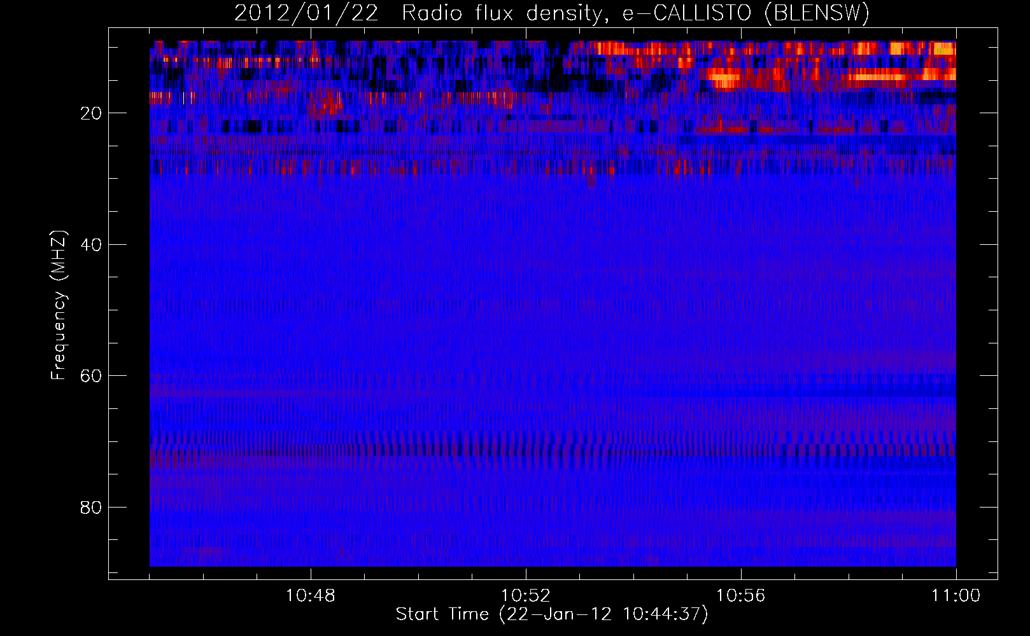The width and height of the screenshot is (1030, 636).
Task: Click the plot title "2012/01/22 Radio flux density, e-CALLISTO (BLENSW)"
Action: (x=552, y=13)
